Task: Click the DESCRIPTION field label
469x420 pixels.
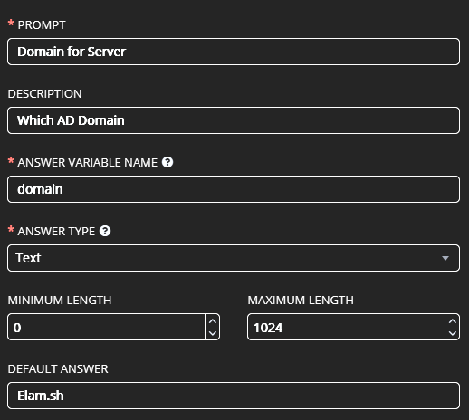Action: click(44, 94)
